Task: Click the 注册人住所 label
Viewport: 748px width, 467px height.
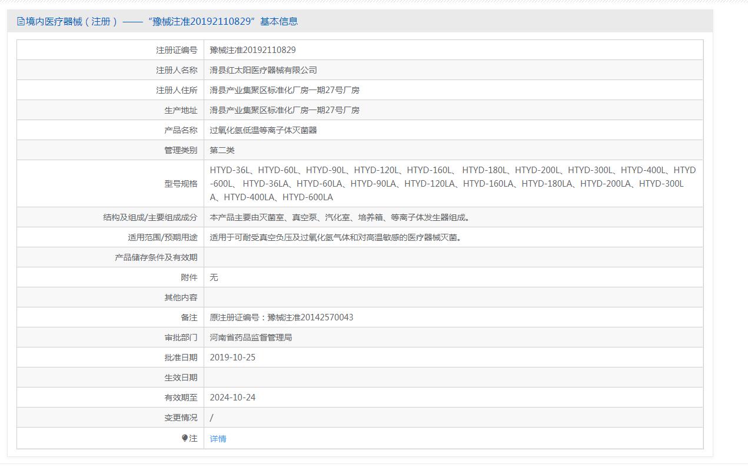Action: [177, 90]
